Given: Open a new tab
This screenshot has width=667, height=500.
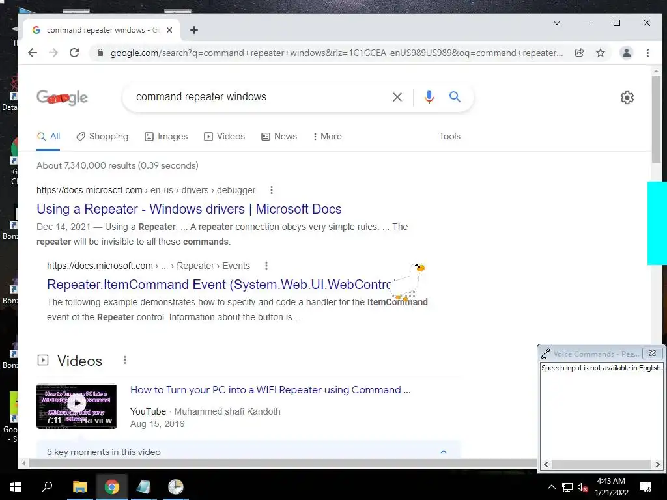Looking at the screenshot, I should (194, 30).
